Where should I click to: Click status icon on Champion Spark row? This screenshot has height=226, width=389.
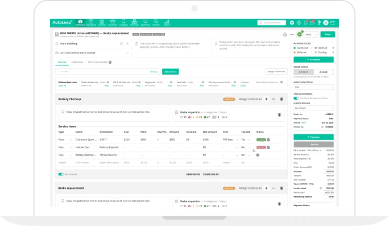pos(268,140)
